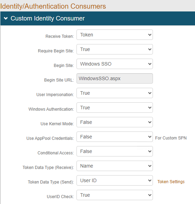Viewport: 195px width, 204px height.
Task: Open the Require Begin Site dropdown
Action: (115, 49)
